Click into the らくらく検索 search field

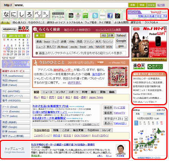coord(73,36)
